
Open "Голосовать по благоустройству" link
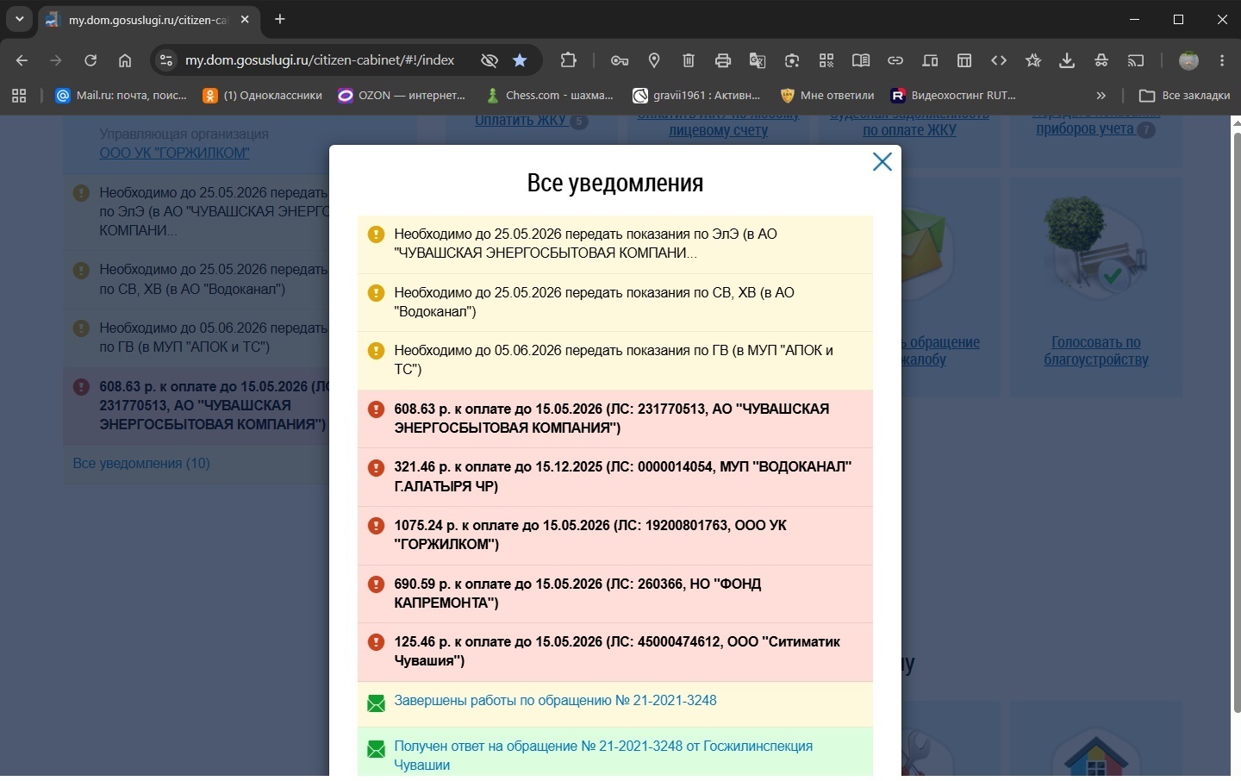pos(1096,351)
